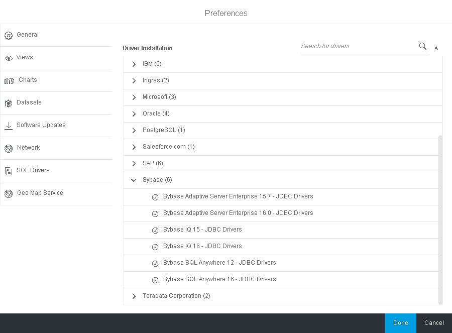Click the Done button
The image size is (452, 333).
click(401, 323)
